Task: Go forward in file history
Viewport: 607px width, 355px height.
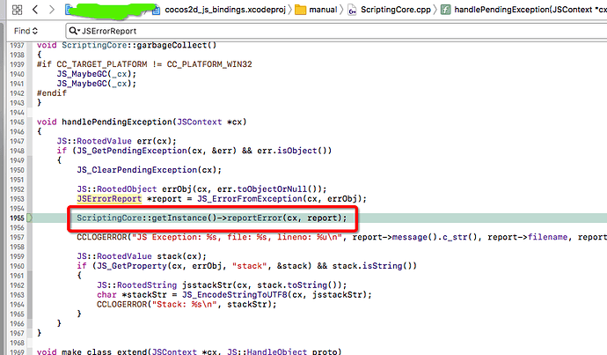Action: [x=52, y=10]
